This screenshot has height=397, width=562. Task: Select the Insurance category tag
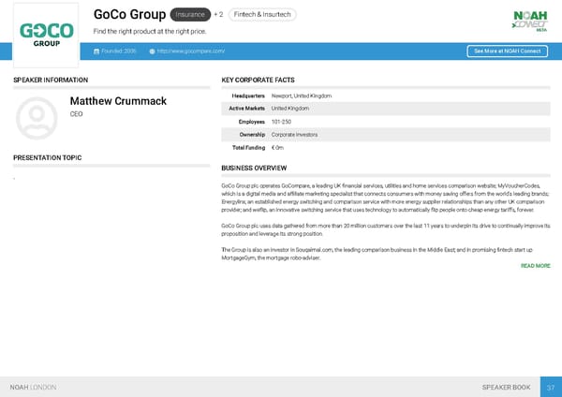point(190,15)
